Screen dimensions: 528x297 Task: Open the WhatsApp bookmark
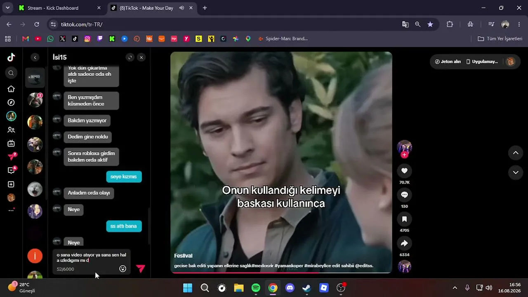(50, 39)
